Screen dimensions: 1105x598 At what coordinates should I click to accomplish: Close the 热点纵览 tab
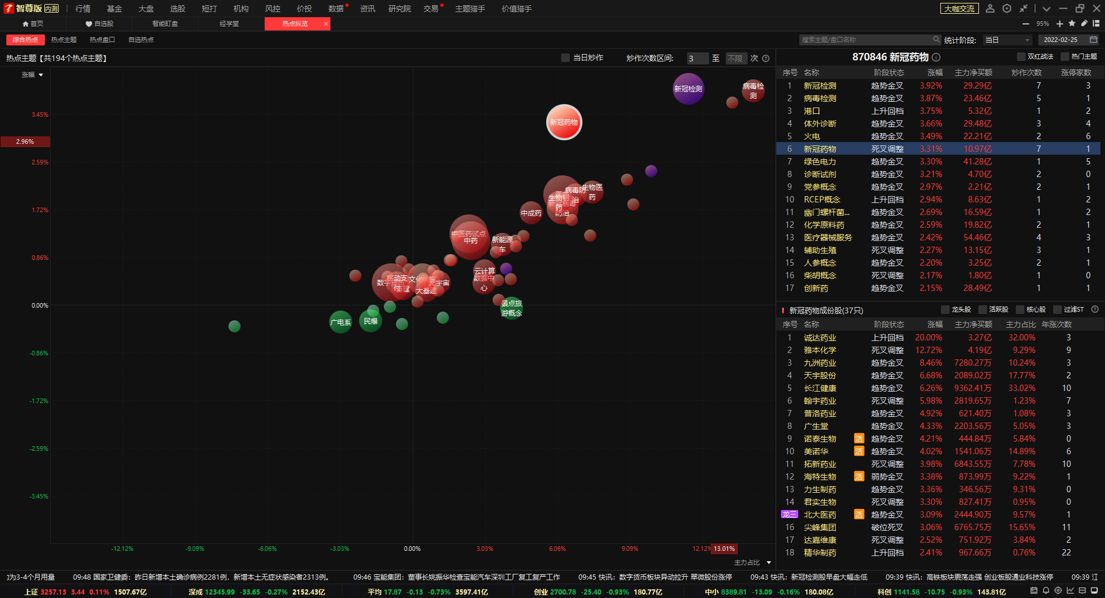(x=326, y=24)
